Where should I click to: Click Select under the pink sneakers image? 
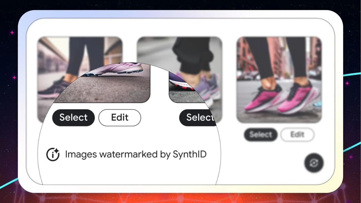click(x=261, y=134)
